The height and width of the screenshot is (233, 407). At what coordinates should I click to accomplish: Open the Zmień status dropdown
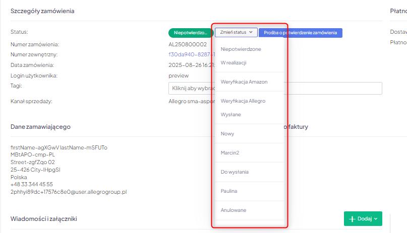tap(236, 32)
